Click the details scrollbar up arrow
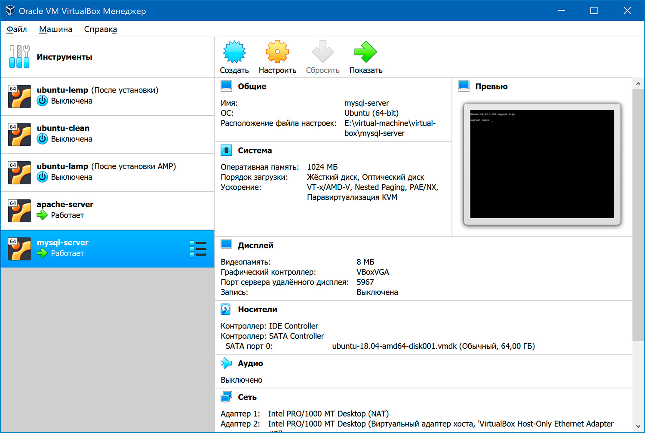 [x=638, y=84]
